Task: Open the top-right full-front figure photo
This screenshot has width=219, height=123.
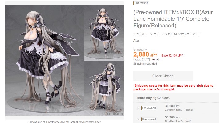Action: 104,33
